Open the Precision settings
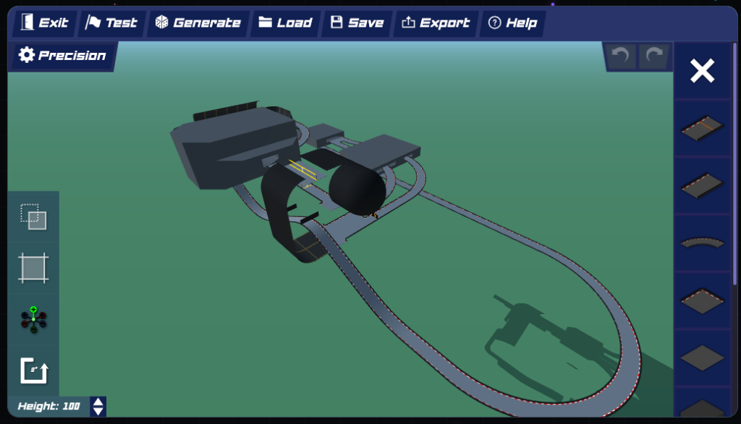 point(62,56)
